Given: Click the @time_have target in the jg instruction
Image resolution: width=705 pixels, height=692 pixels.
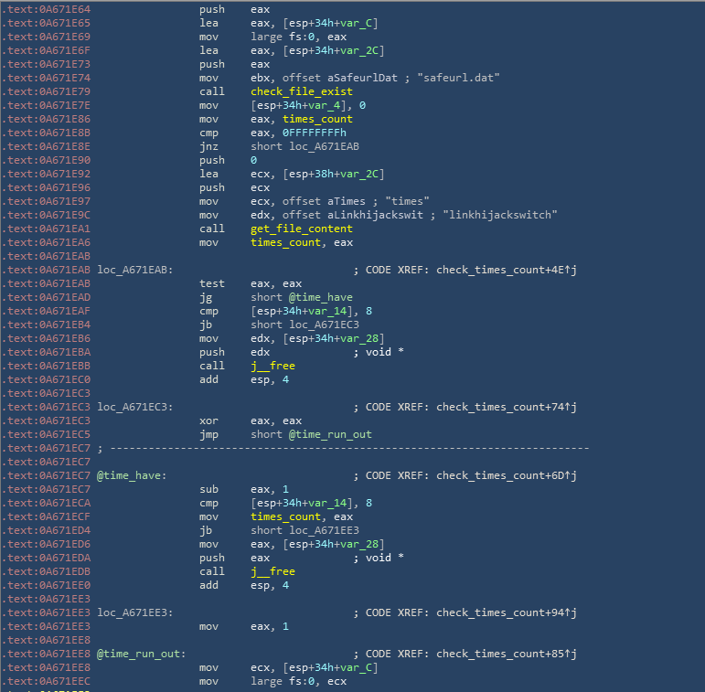Looking at the screenshot, I should point(315,297).
